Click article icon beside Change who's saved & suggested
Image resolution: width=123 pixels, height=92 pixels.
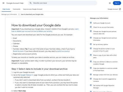click(x=91, y=79)
